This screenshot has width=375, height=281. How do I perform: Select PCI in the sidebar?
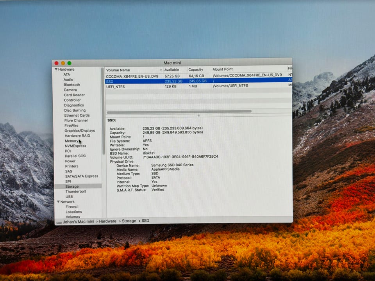(68, 151)
